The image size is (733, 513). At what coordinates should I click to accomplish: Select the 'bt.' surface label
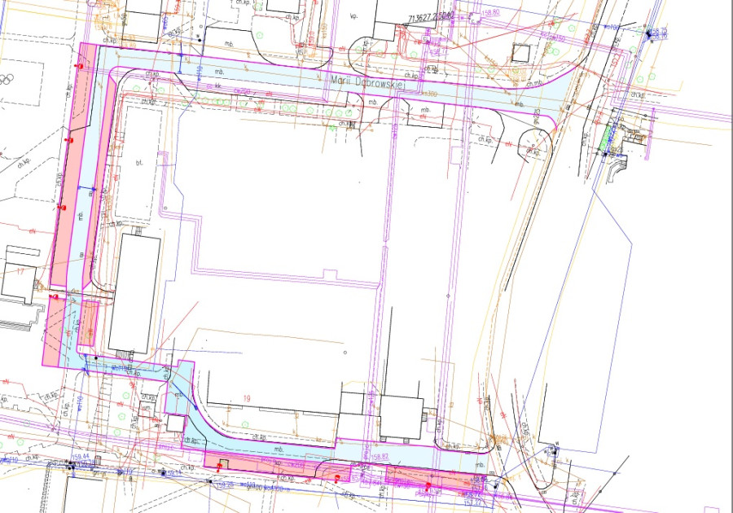pyautogui.click(x=138, y=163)
